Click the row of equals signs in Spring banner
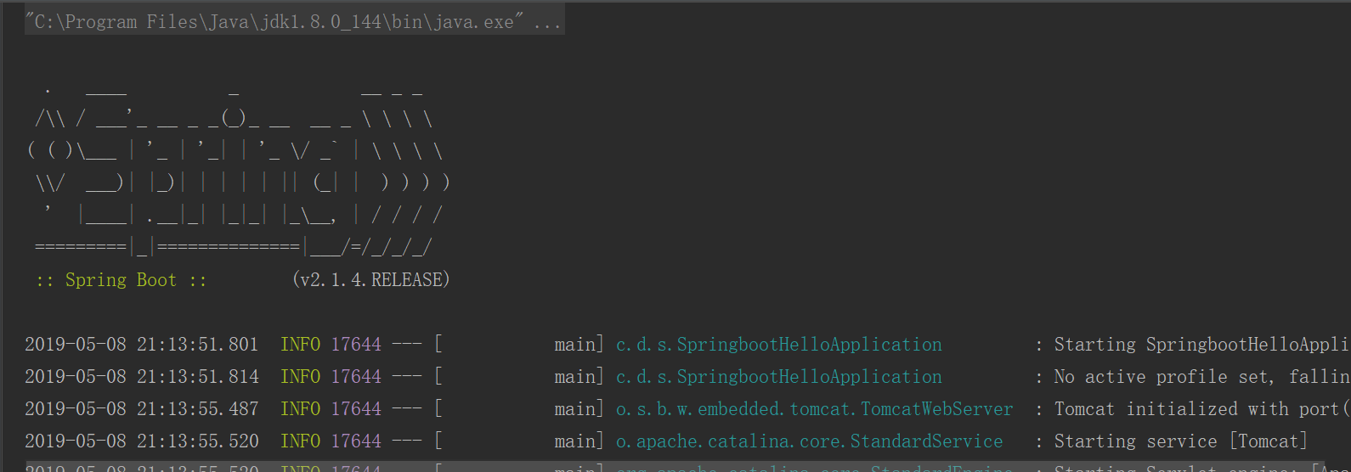Image resolution: width=1351 pixels, height=472 pixels. click(233, 248)
